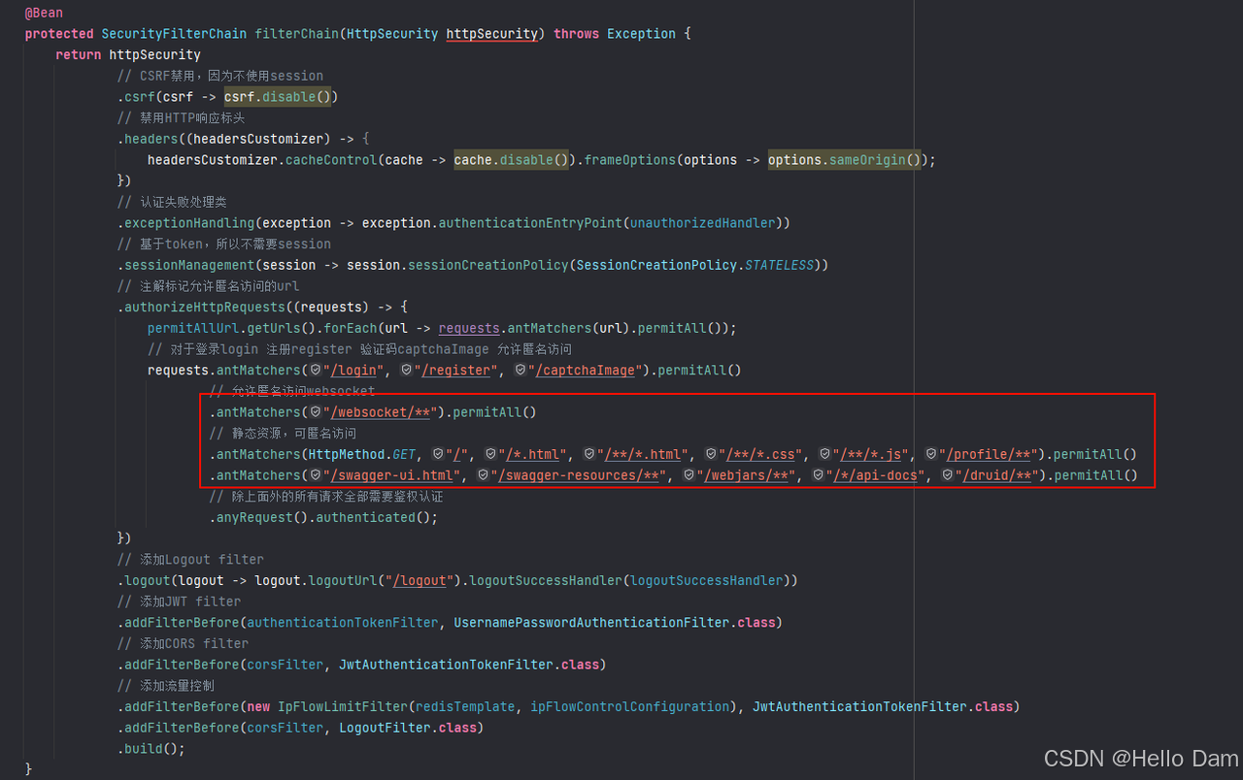Click the comment "添加Logout filter"
Image resolution: width=1243 pixels, height=780 pixels.
pos(189,560)
